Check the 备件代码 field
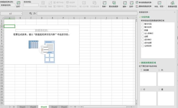The width and height of the screenshot is (178, 108). 143,24
